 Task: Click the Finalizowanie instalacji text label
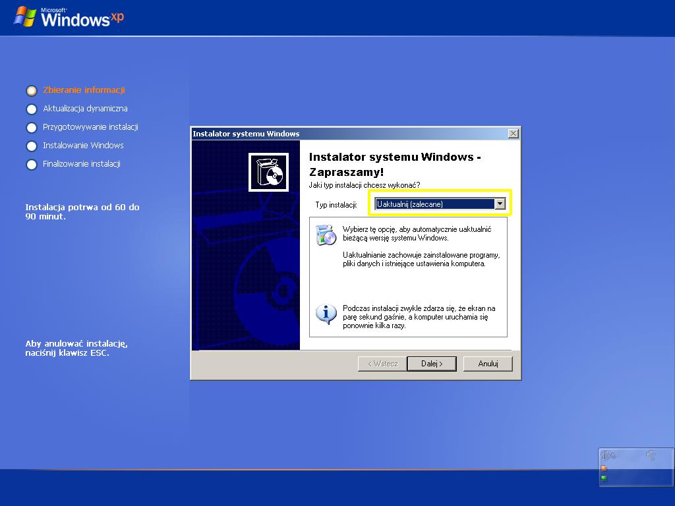[x=81, y=164]
